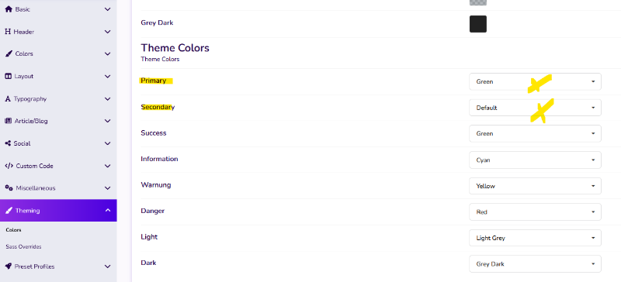Image resolution: width=621 pixels, height=282 pixels.
Task: Click the Article/Blog newspaper icon
Action: pyautogui.click(x=9, y=121)
